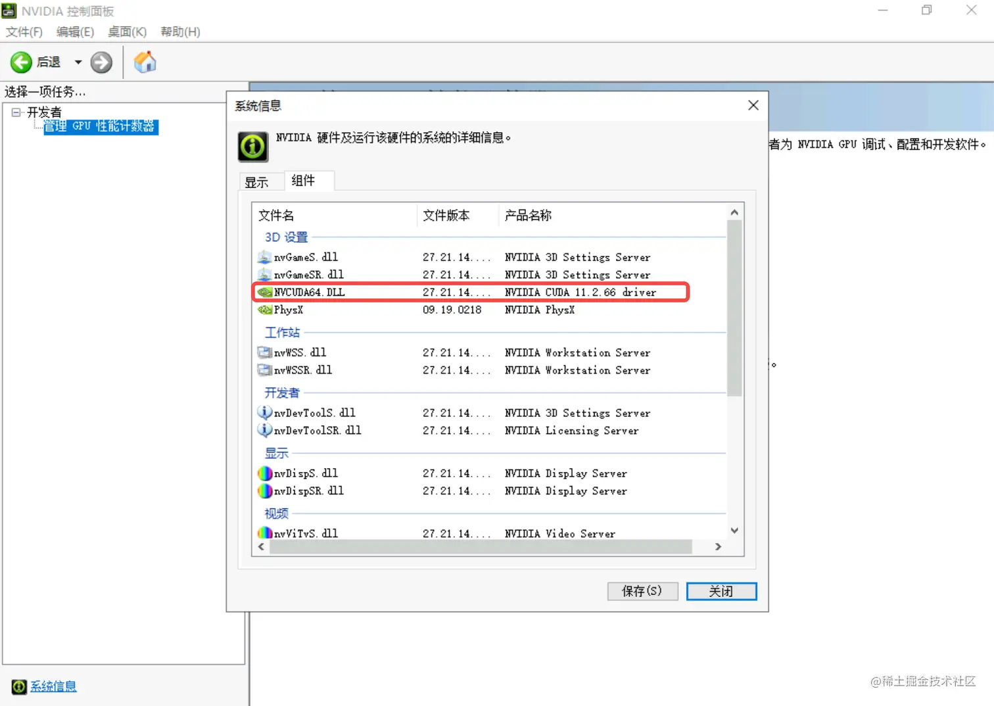Select the 'NVIDIA CUDA 11.2.66 driver' text
The height and width of the screenshot is (706, 994).
[x=580, y=292]
